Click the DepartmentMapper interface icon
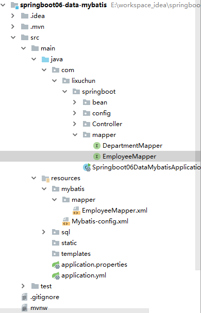Viewport: 201px width, 313px height. click(x=97, y=146)
